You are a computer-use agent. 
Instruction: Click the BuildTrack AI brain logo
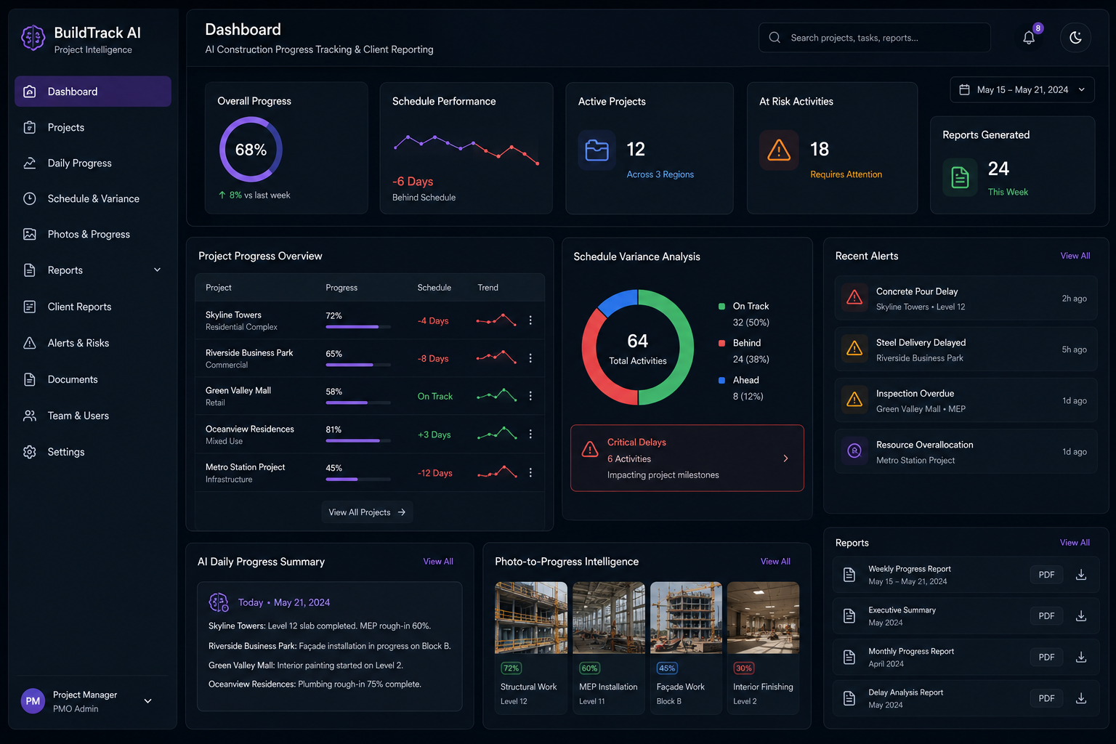coord(33,39)
